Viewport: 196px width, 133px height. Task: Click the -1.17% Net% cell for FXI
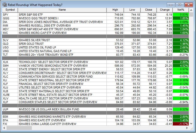click(x=181, y=124)
